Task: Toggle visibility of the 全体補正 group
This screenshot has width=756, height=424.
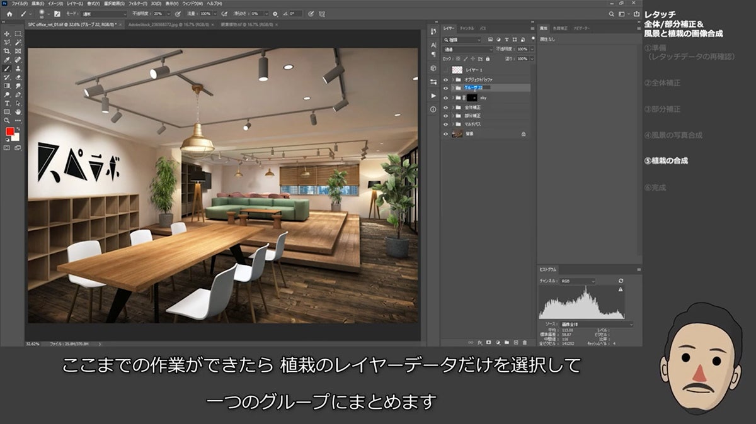Action: [x=445, y=108]
